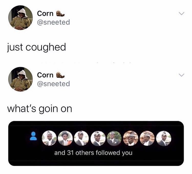Open the @sneeted handle on the first tweet

54,22
